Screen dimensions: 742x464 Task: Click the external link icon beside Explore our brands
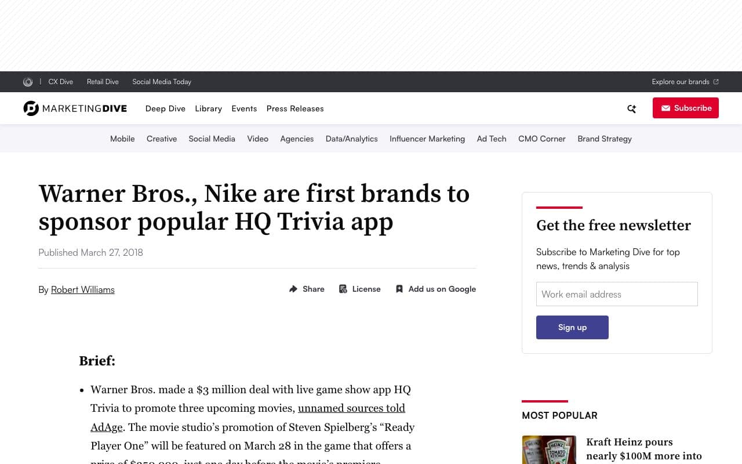point(716,82)
